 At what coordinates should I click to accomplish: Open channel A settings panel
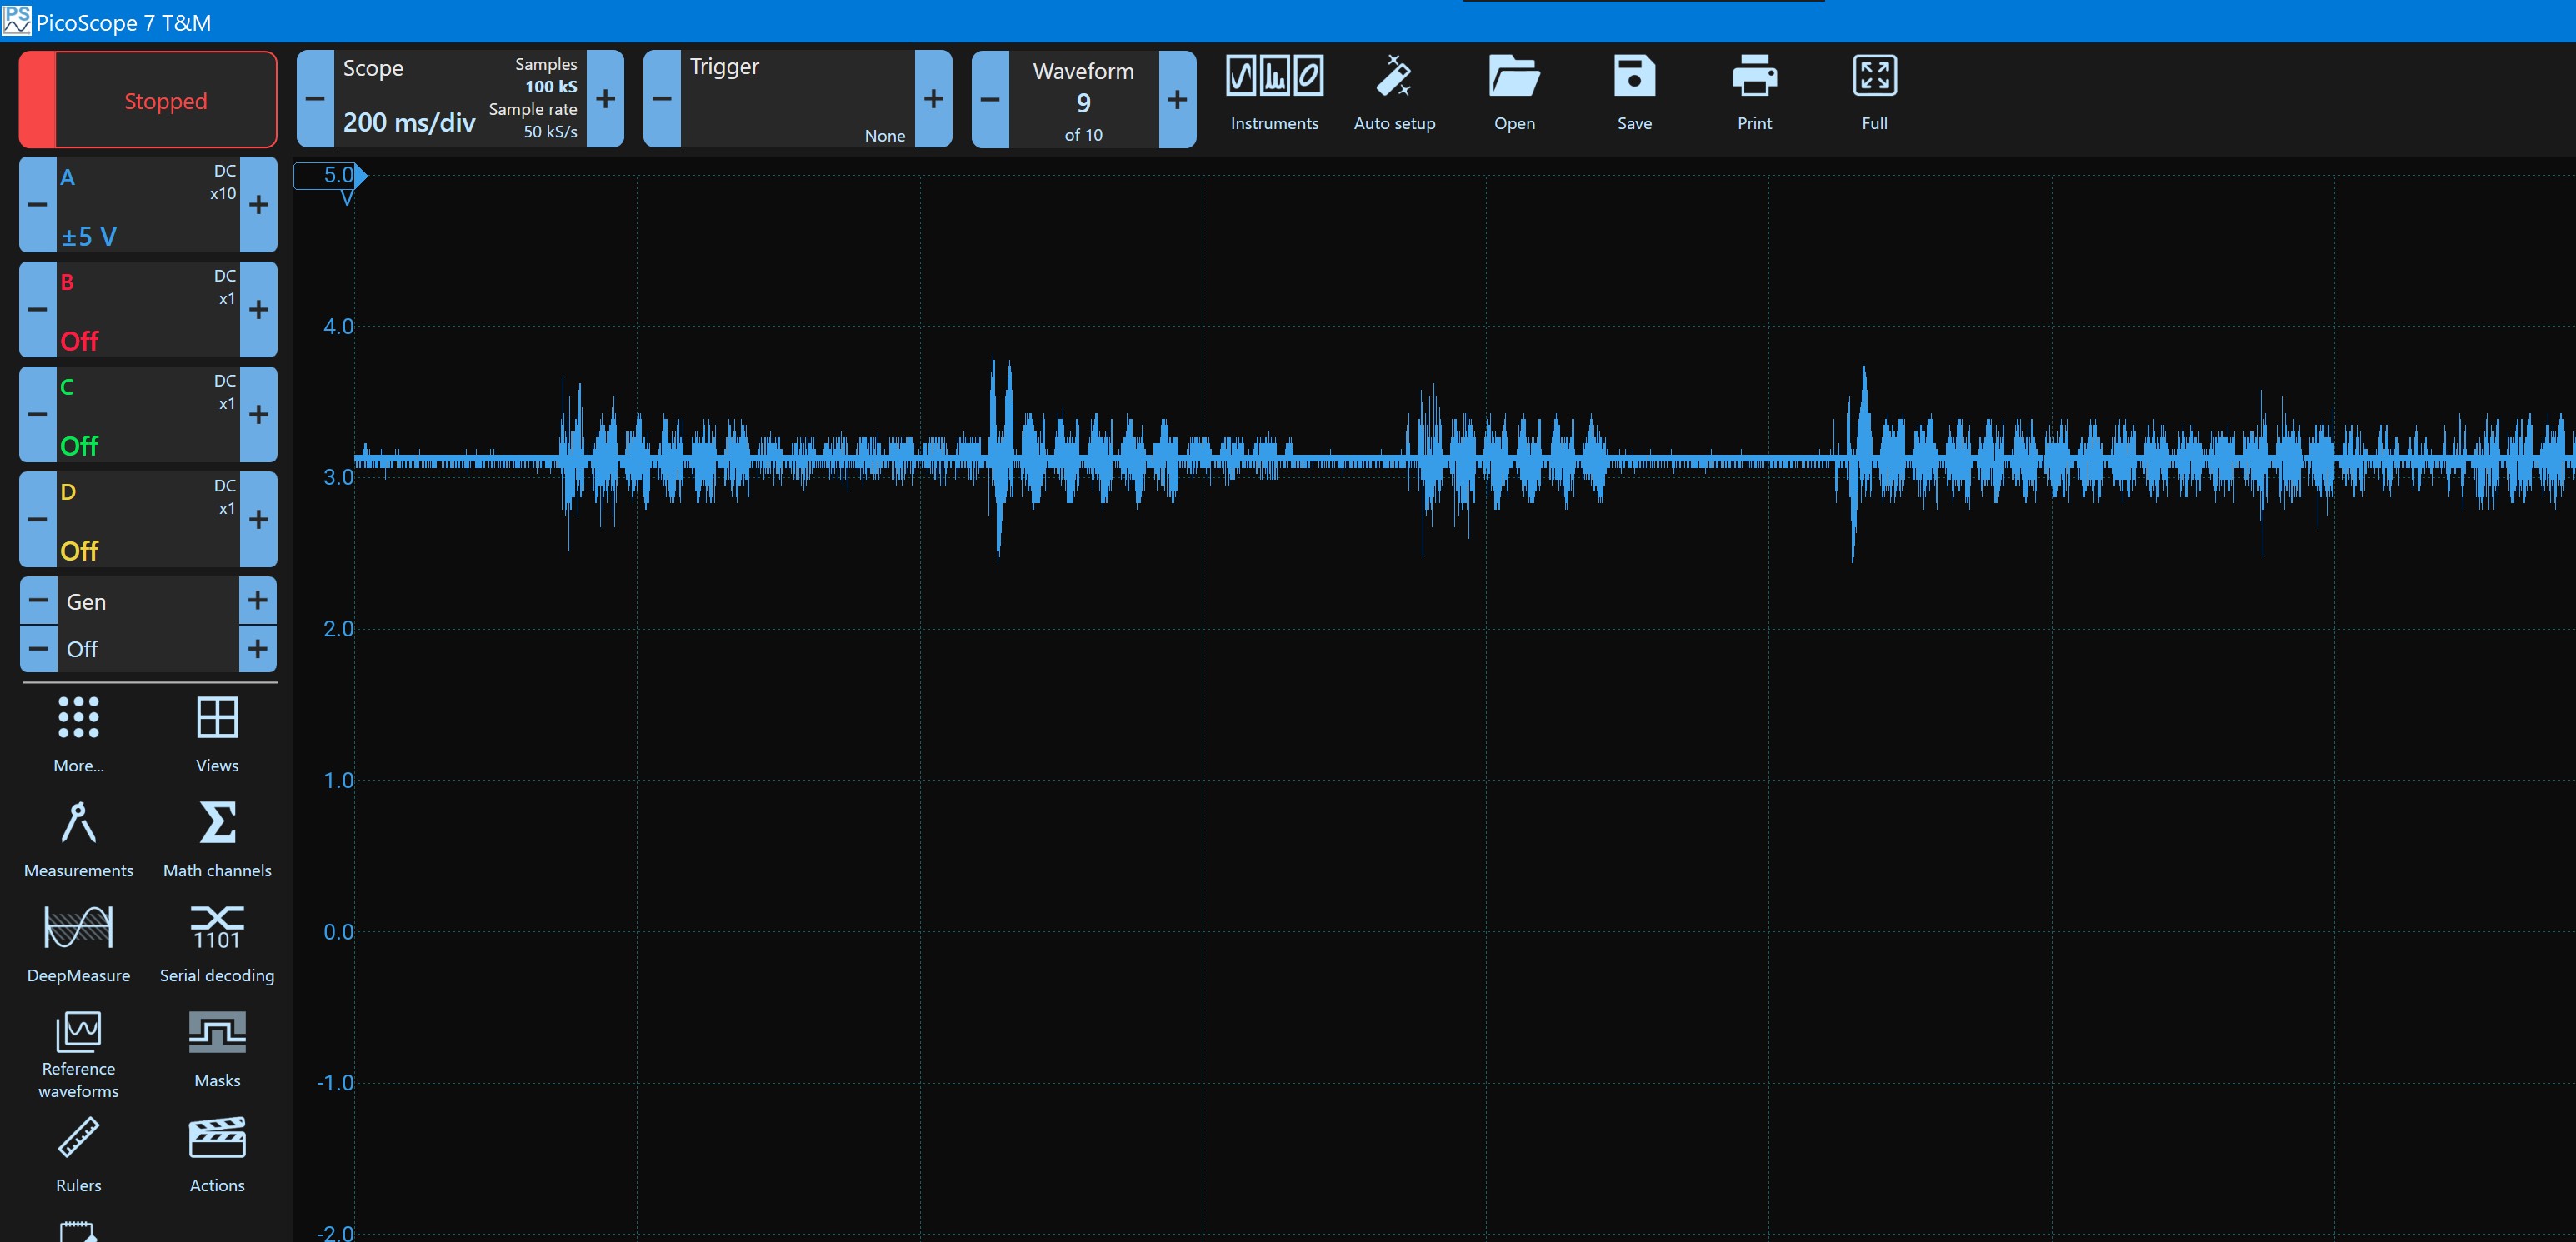(x=148, y=205)
